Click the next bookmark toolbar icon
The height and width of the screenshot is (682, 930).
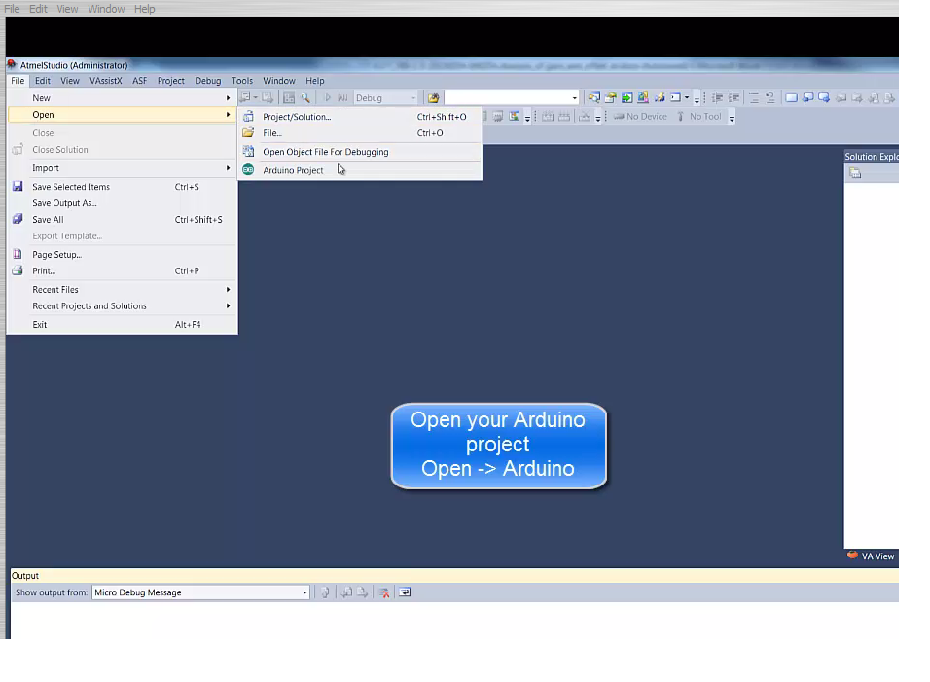[824, 98]
